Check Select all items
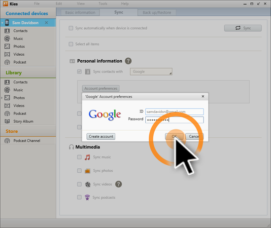This screenshot has height=228, width=271. pos(71,44)
